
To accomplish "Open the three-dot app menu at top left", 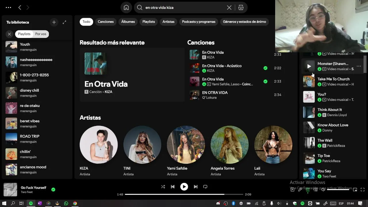I will coord(8,7).
